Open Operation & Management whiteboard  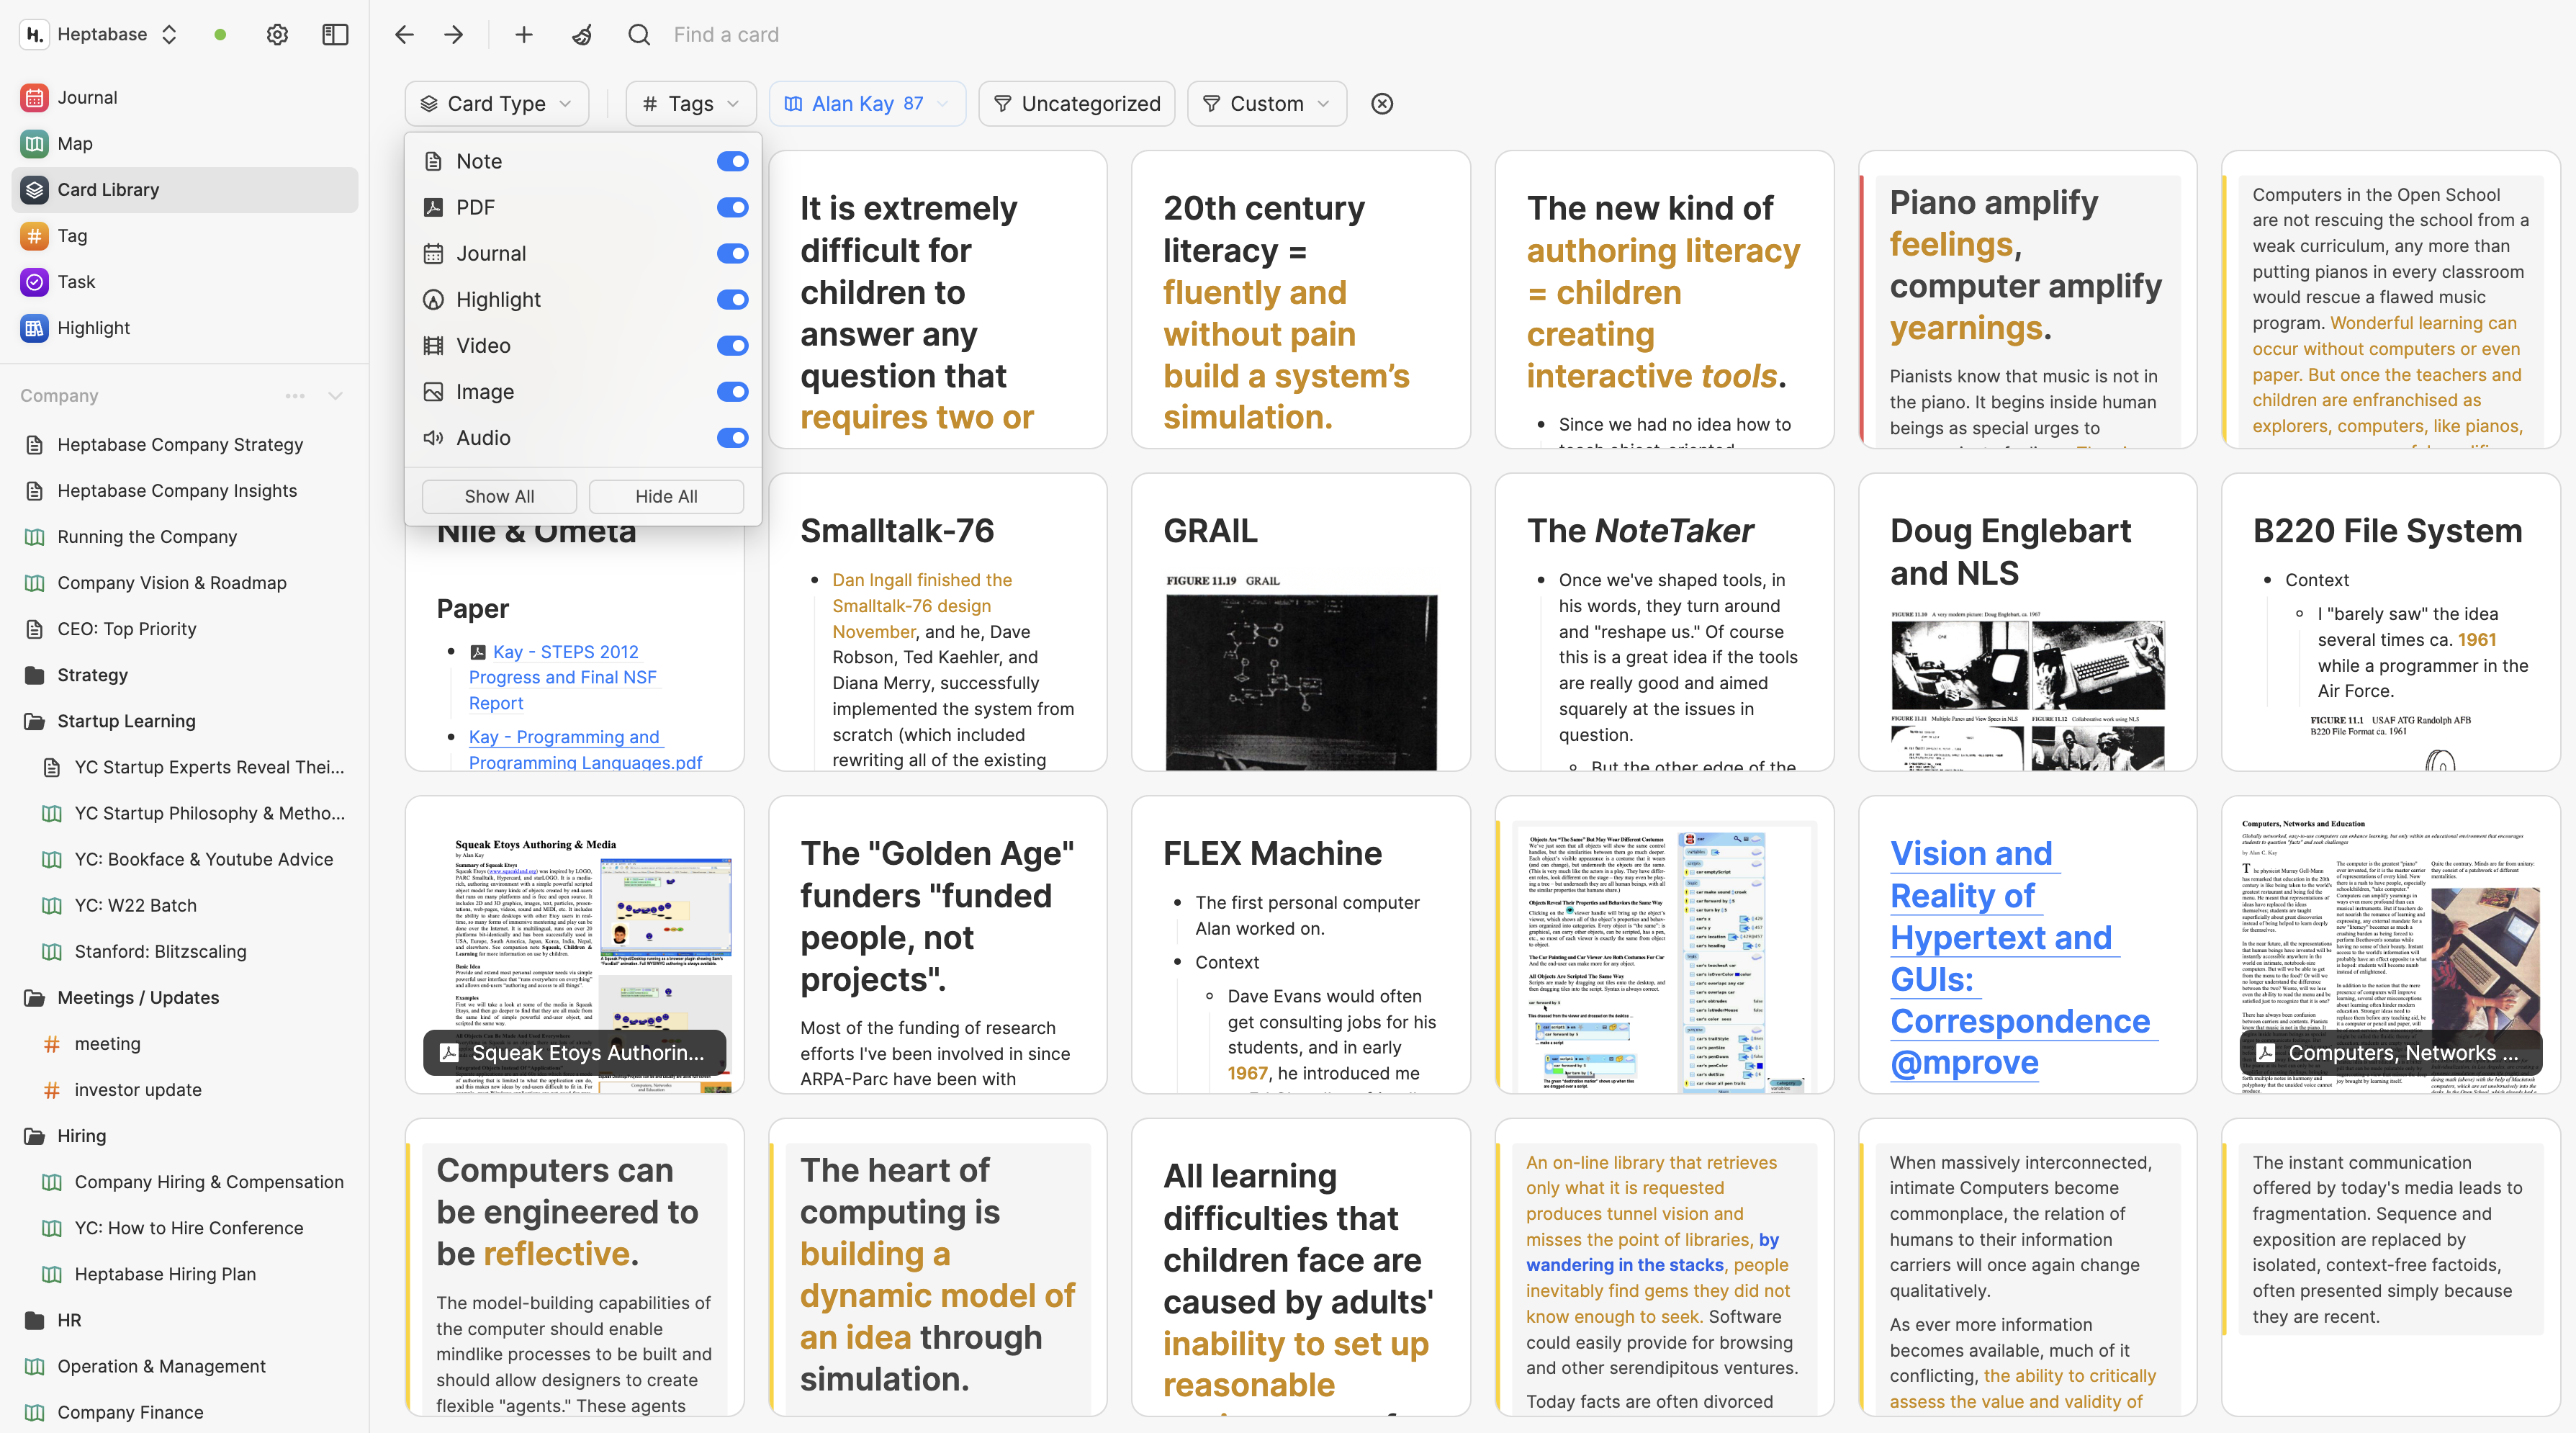coord(184,1366)
